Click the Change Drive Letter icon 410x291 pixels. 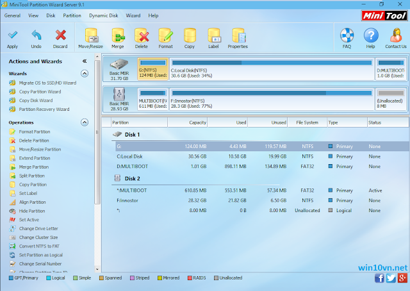(12, 228)
